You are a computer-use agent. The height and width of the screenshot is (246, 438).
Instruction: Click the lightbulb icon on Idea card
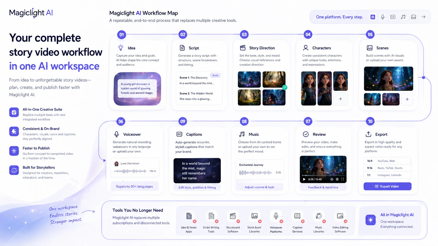(x=121, y=48)
